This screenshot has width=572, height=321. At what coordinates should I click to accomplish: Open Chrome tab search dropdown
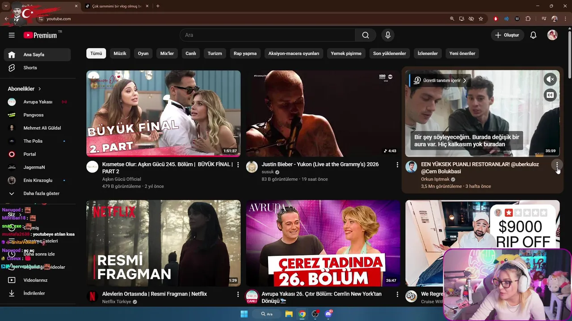[6, 6]
